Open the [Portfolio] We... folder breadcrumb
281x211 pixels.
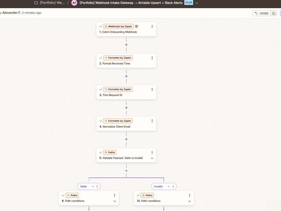[x=52, y=3]
